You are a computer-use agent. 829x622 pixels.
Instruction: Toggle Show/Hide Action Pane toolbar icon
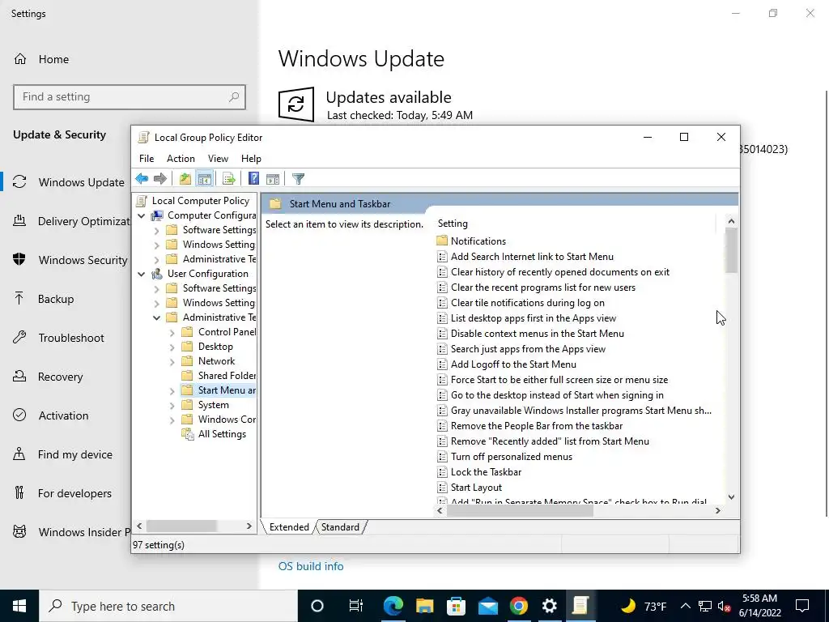273,179
